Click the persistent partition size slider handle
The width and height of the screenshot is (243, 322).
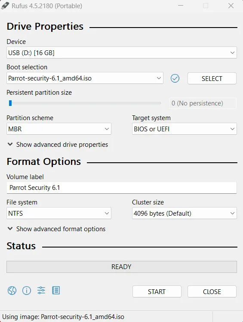tap(10, 103)
